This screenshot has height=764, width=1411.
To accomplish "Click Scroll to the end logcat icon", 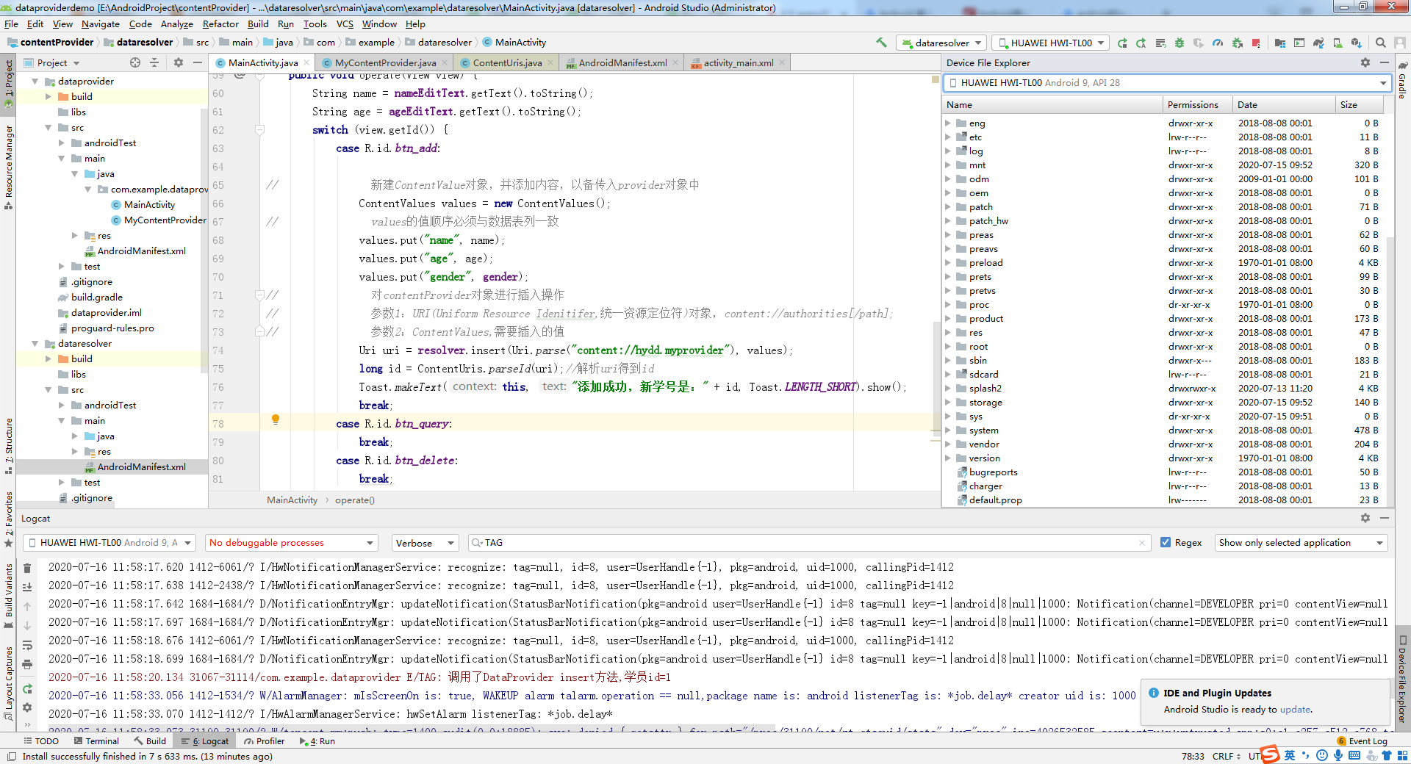I will click(27, 587).
